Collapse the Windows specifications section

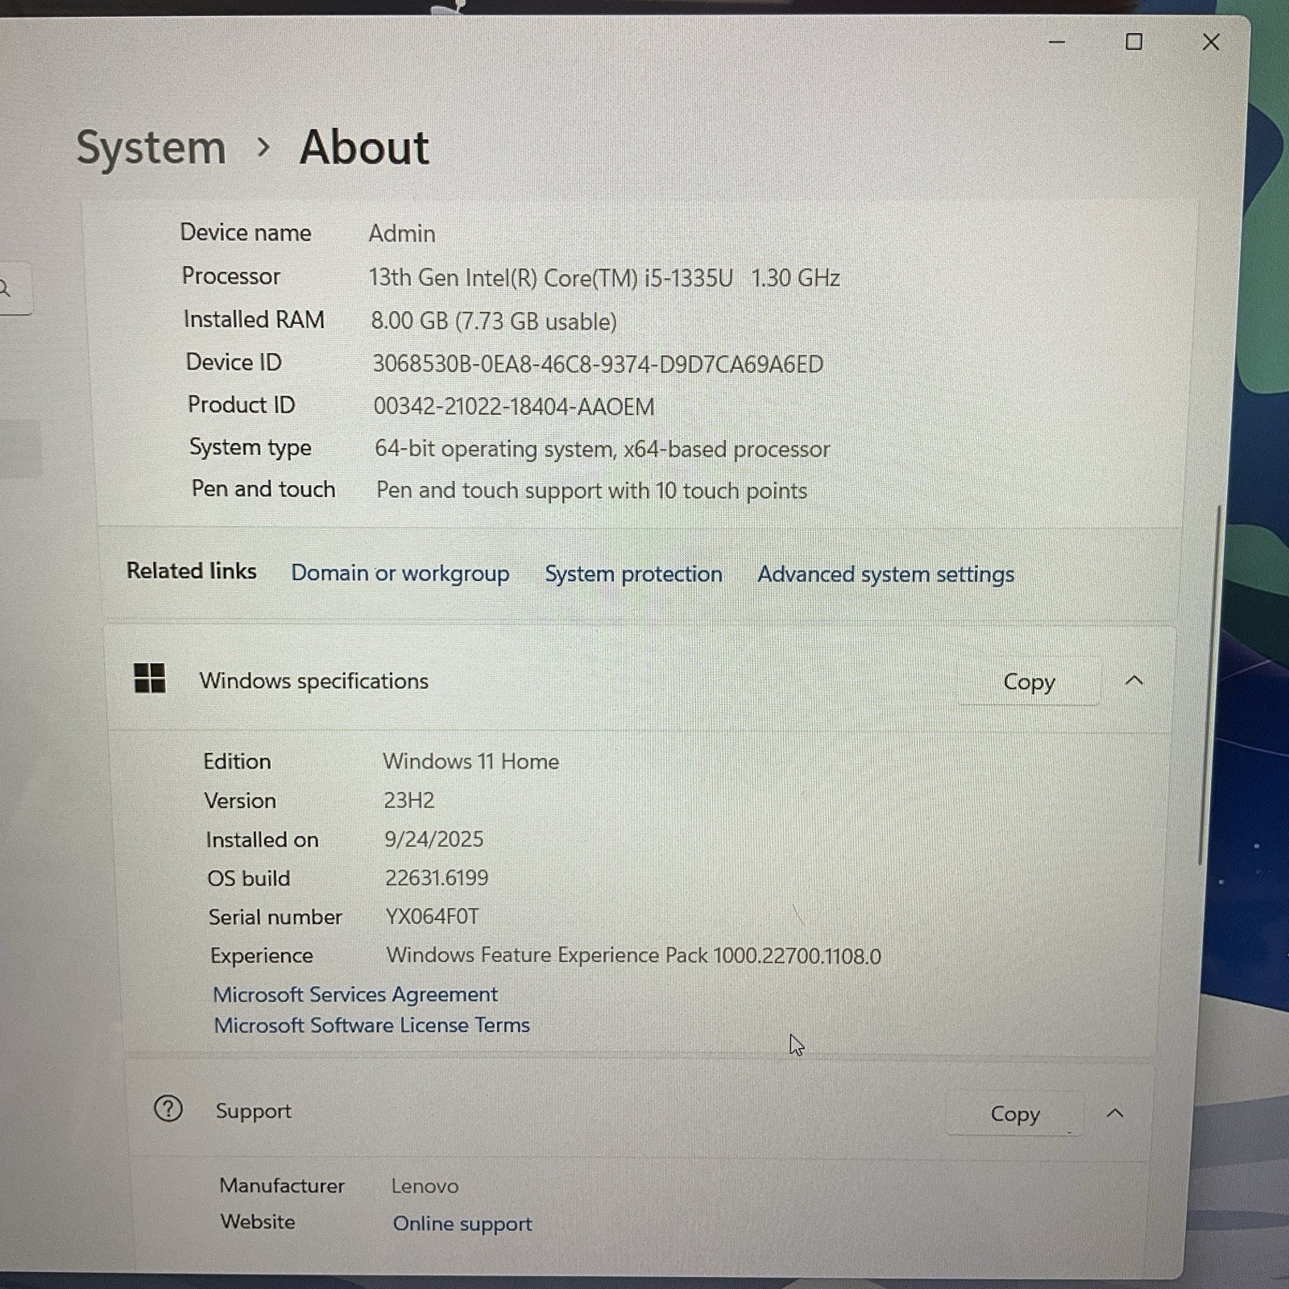pos(1134,681)
